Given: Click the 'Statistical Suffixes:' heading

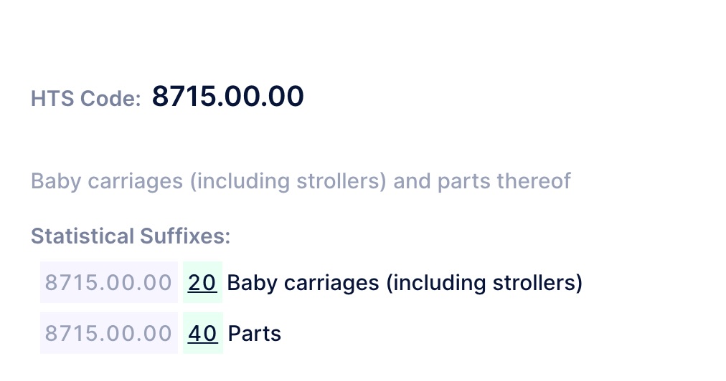Looking at the screenshot, I should click(x=131, y=236).
